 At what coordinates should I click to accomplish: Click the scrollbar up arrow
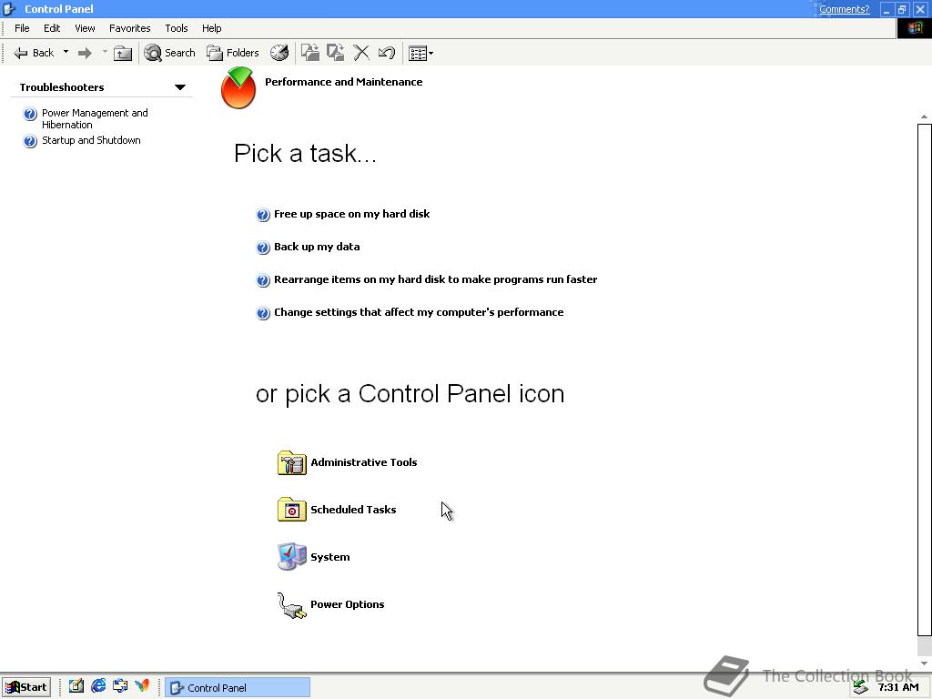pos(925,116)
